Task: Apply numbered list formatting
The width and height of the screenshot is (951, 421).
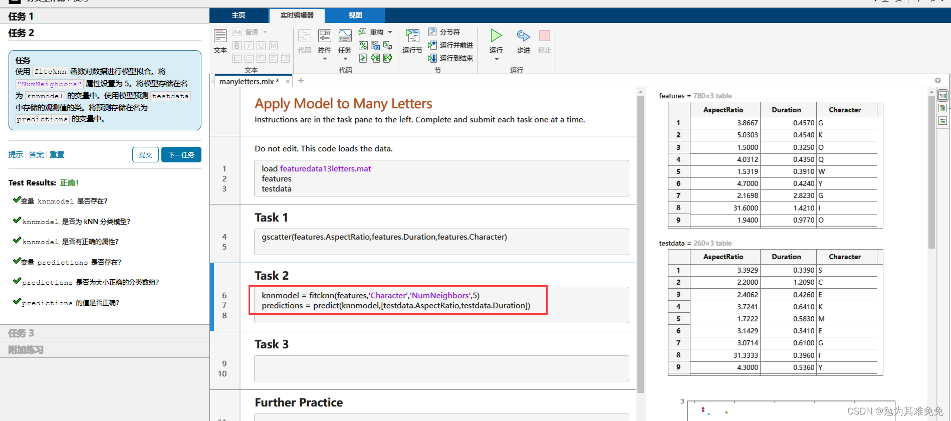Action: click(x=249, y=58)
